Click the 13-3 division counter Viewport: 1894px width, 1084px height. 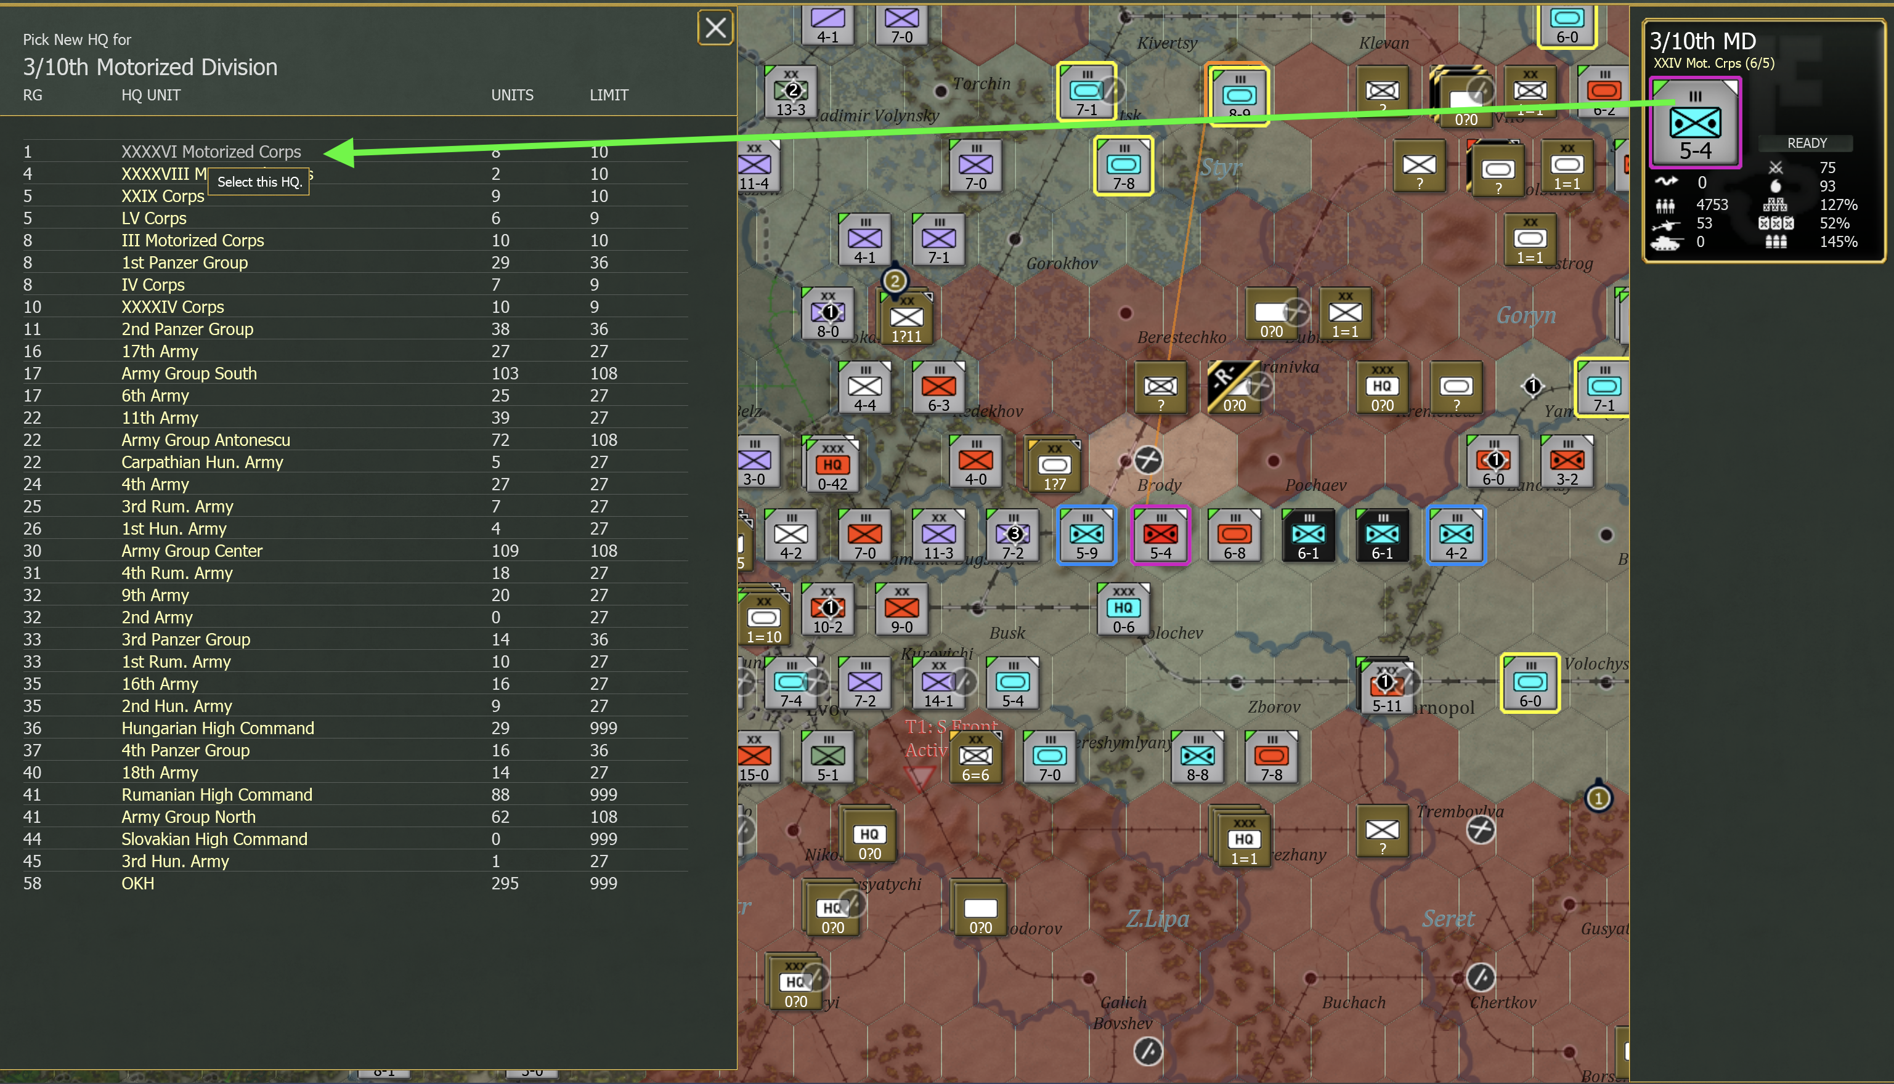[x=791, y=92]
